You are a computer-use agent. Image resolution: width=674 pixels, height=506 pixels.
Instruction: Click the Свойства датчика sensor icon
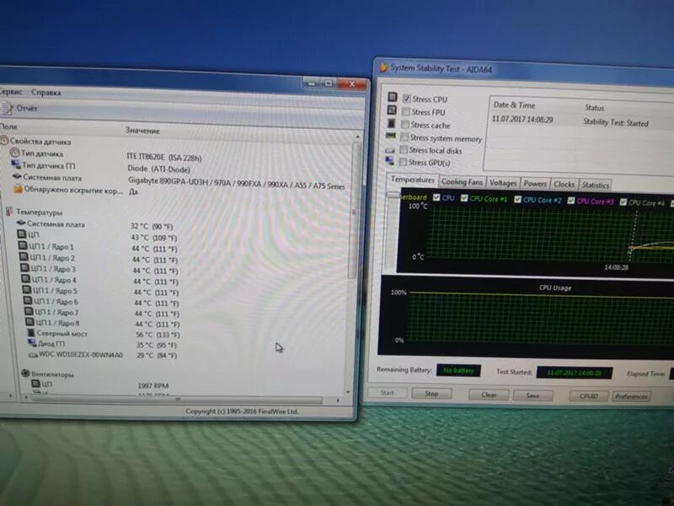click(x=4, y=140)
